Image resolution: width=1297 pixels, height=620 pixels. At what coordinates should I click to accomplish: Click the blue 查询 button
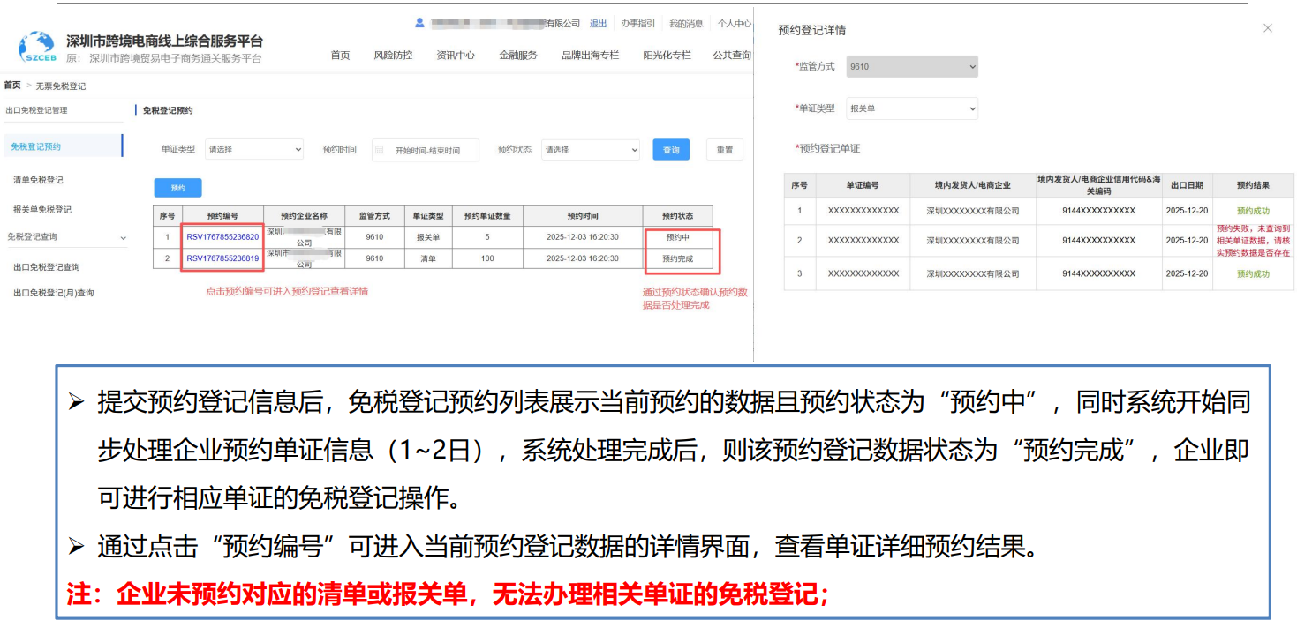coord(671,149)
